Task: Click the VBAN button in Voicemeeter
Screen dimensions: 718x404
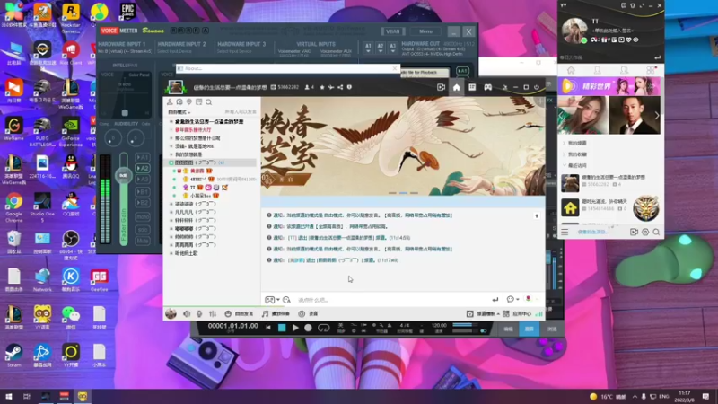Action: (x=393, y=31)
